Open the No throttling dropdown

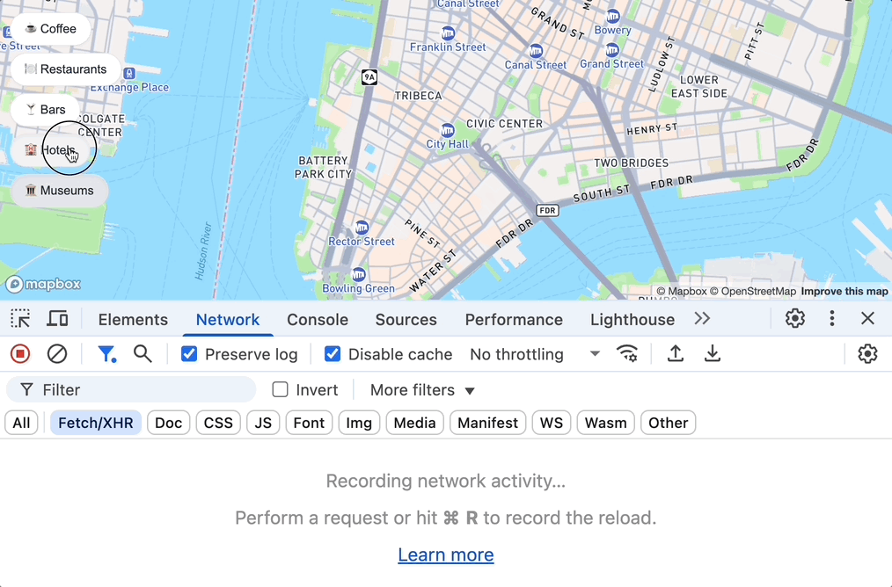pos(534,354)
